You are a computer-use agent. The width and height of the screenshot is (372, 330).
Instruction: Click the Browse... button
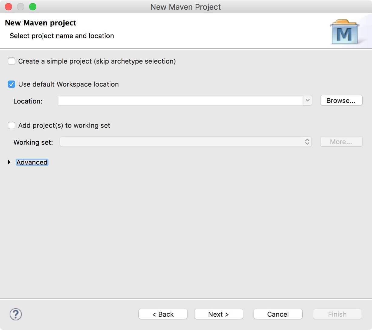(341, 101)
